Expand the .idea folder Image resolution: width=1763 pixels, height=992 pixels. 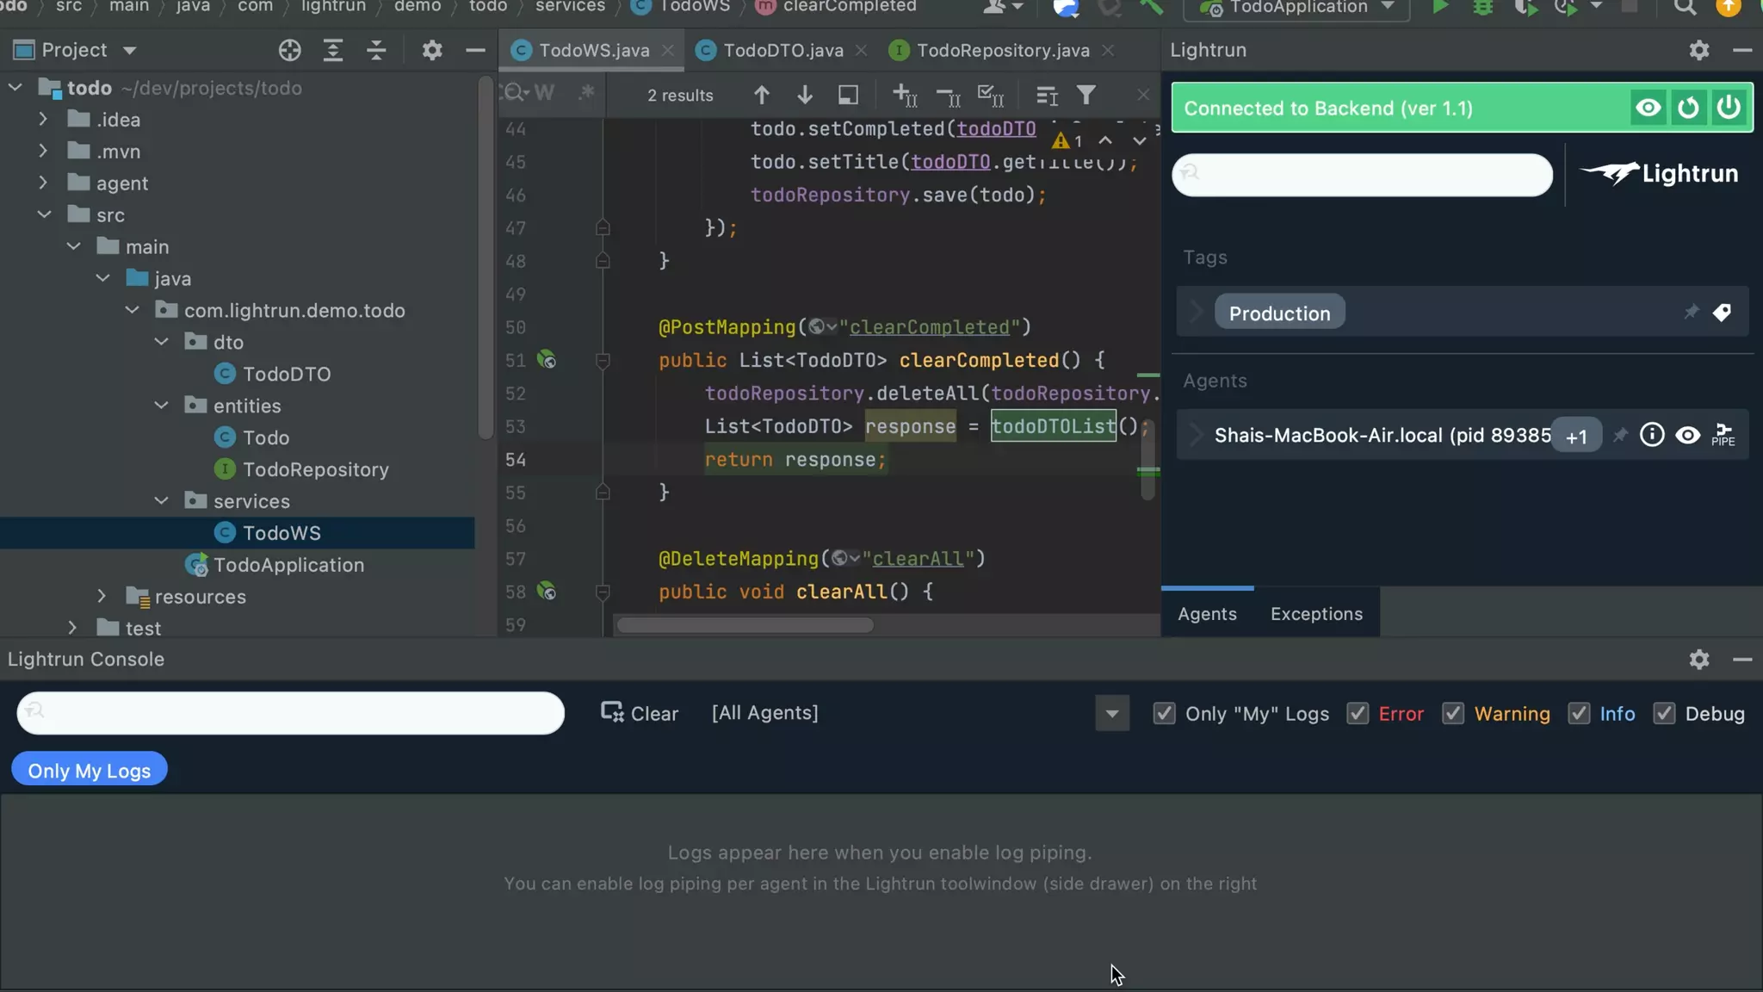(43, 120)
